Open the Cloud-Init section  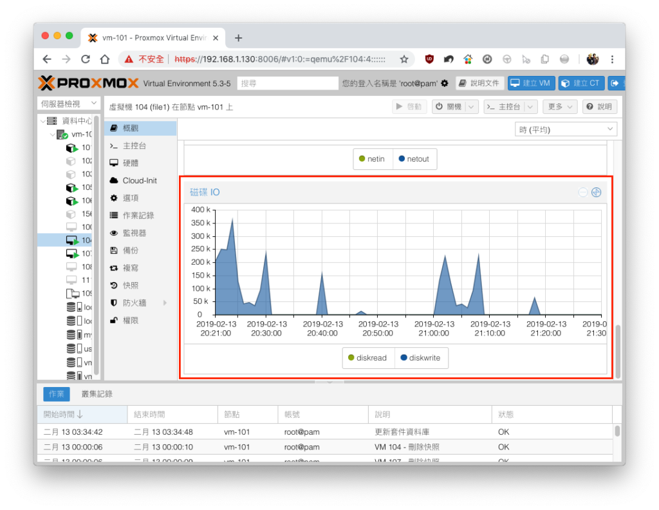140,181
